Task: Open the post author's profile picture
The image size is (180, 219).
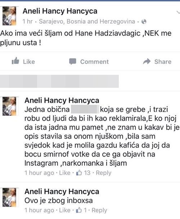Action: [x=9, y=16]
